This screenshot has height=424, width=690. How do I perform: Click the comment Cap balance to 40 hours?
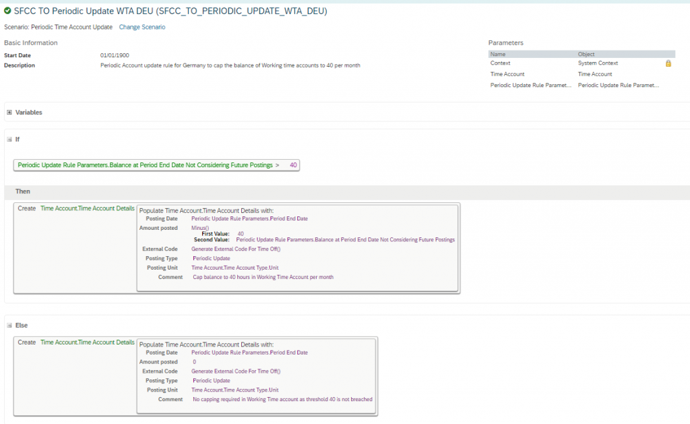[263, 277]
